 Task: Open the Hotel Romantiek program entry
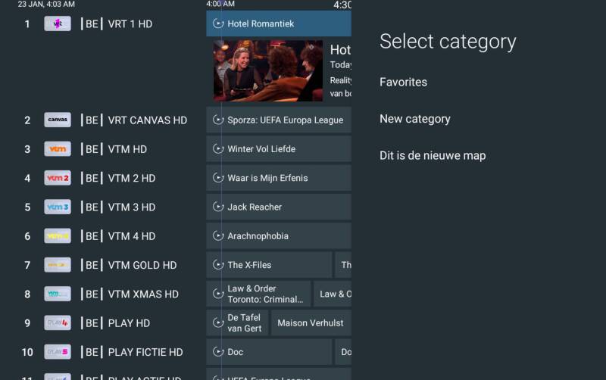[x=278, y=23]
